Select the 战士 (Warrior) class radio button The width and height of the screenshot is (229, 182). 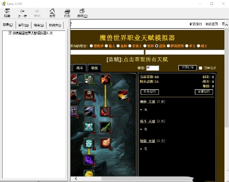[x=198, y=46]
